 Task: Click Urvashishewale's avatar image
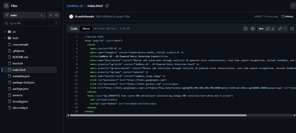click(71, 16)
